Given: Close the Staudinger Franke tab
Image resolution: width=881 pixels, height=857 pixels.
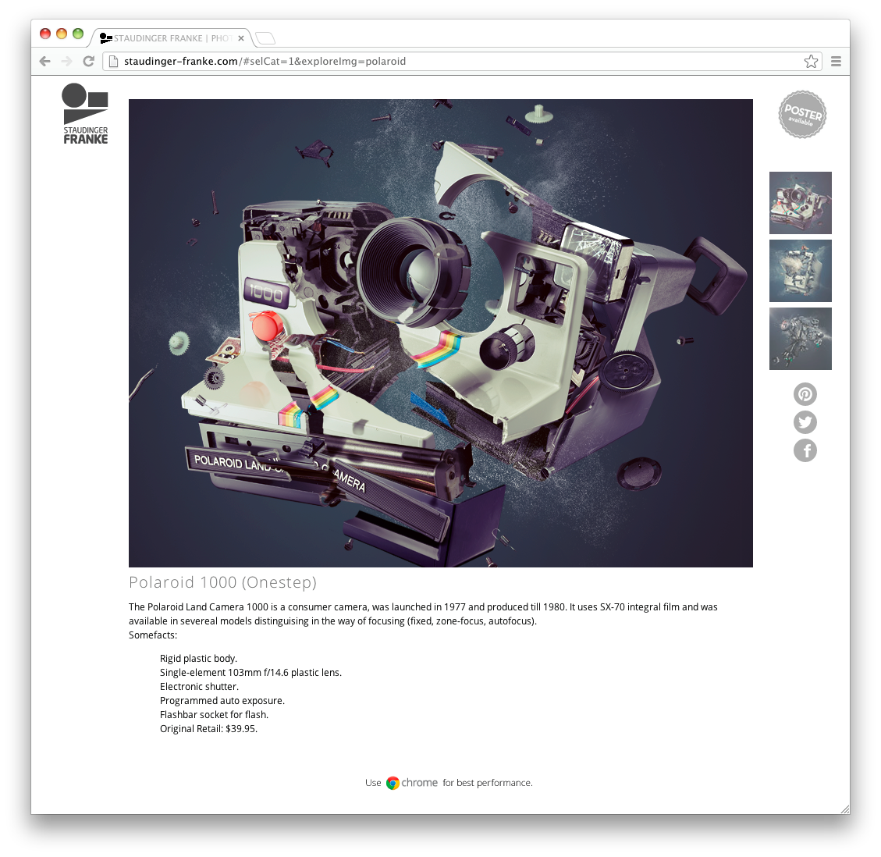Looking at the screenshot, I should 241,38.
